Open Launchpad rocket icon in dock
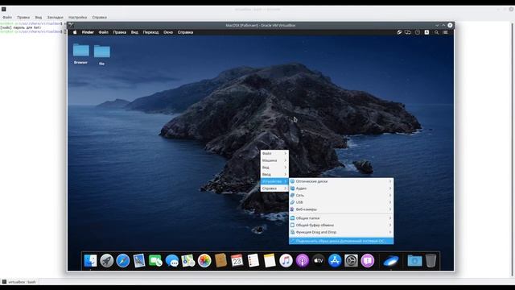 tap(107, 261)
